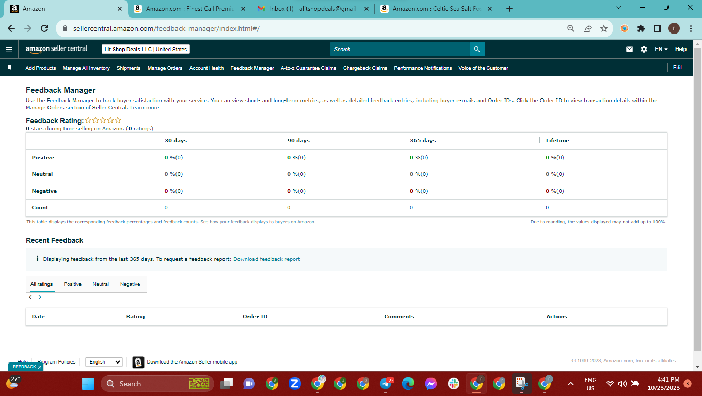Switch to the Negative ratings tab
The width and height of the screenshot is (702, 396).
pos(130,284)
